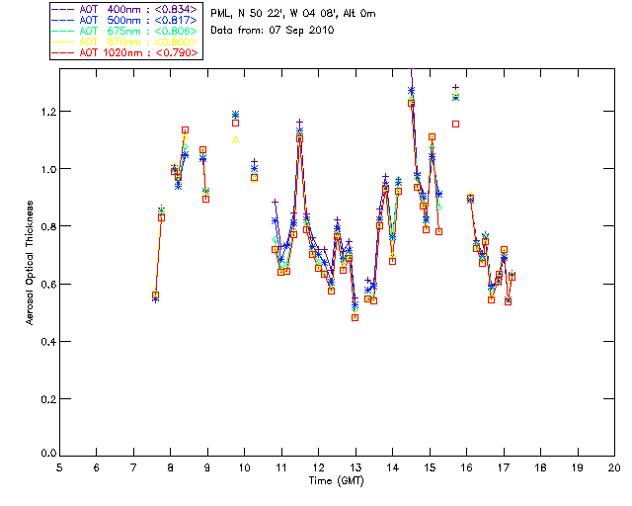Click the x-axis tick label 15
This screenshot has height=506, width=632.
(430, 467)
